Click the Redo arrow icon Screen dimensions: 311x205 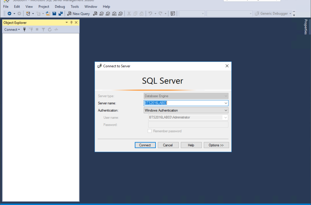[160, 13]
